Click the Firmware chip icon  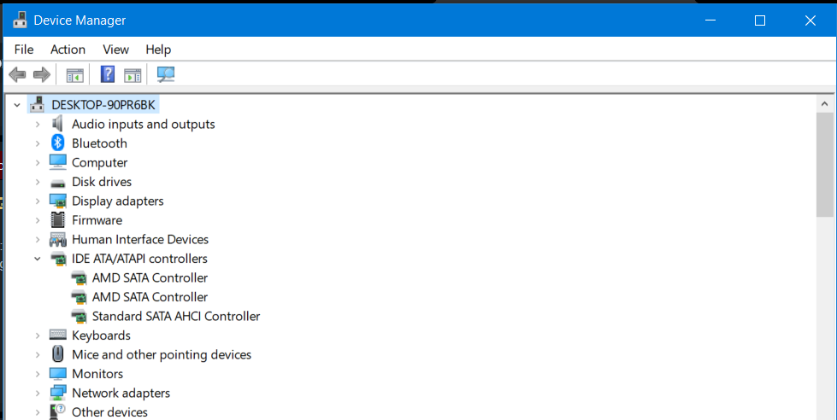(58, 220)
